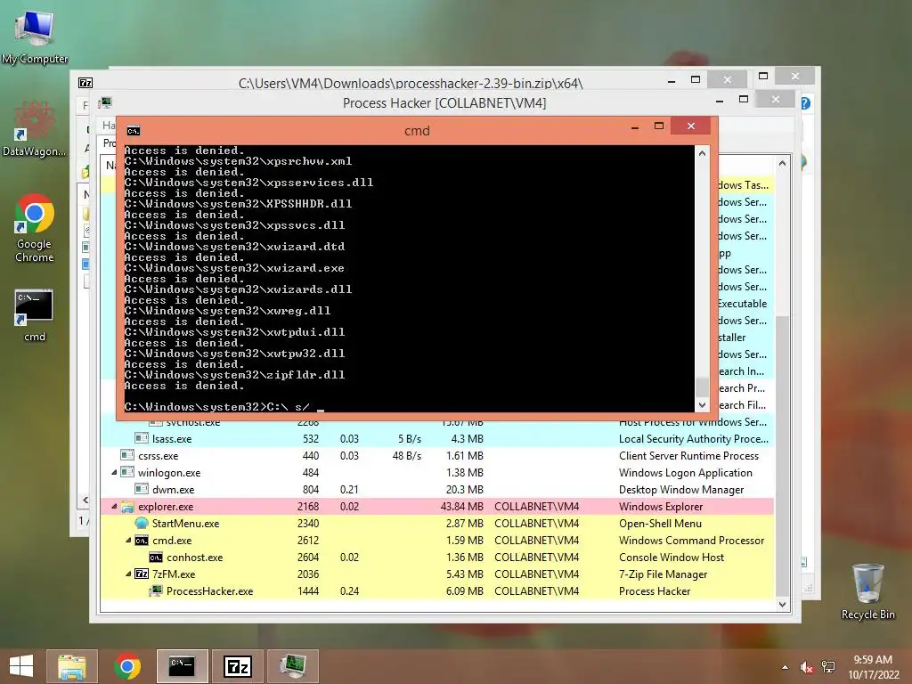Collapse the explorer.exe tree node
Viewport: 912px width, 684px height.
pos(115,506)
